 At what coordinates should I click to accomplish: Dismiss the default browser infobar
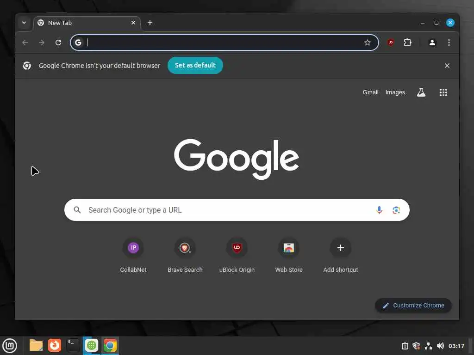point(447,66)
